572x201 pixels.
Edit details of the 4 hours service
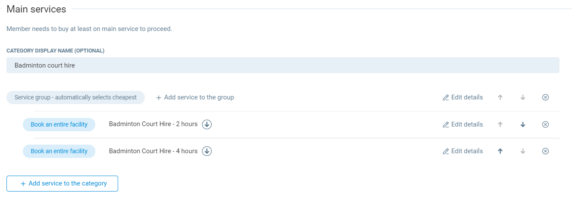coord(463,151)
